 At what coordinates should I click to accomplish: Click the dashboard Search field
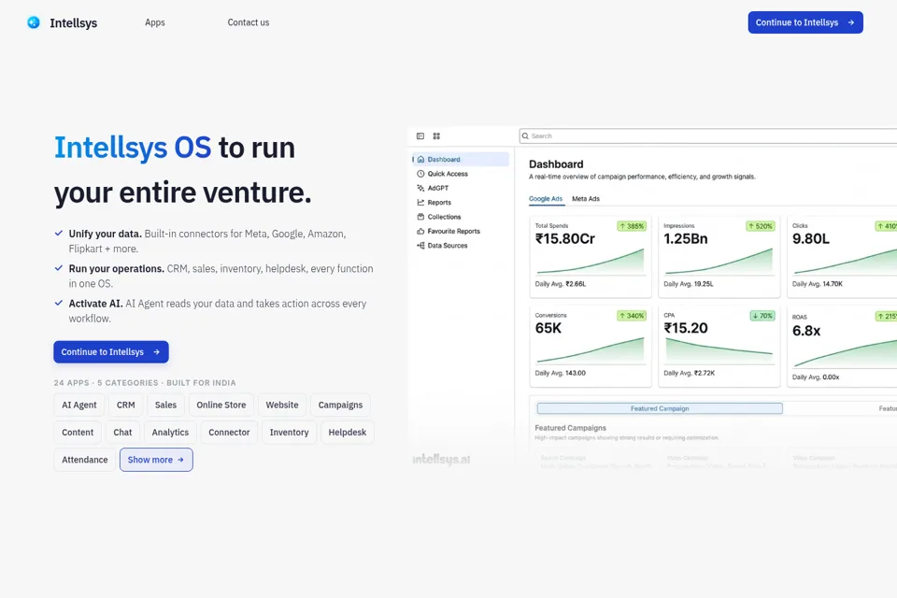708,135
